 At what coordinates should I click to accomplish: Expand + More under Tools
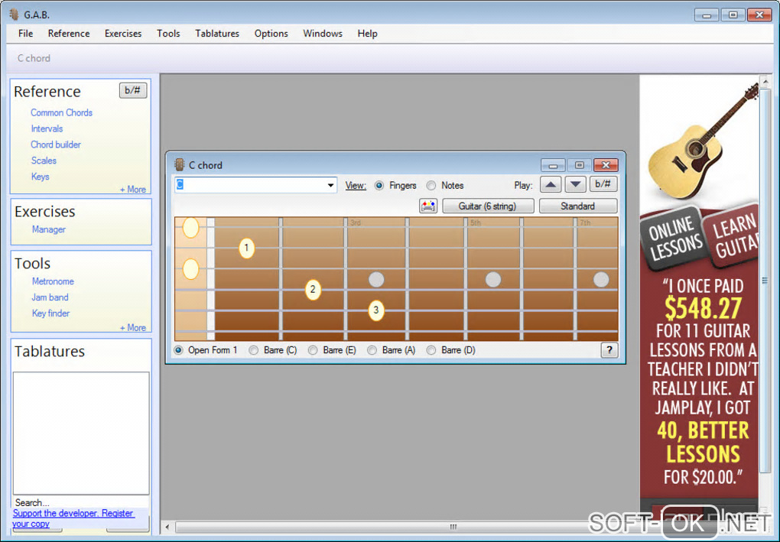point(133,328)
